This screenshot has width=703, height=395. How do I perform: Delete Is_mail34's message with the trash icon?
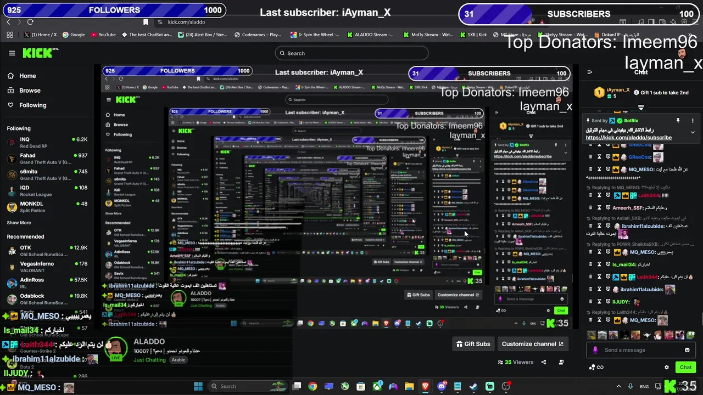click(591, 264)
